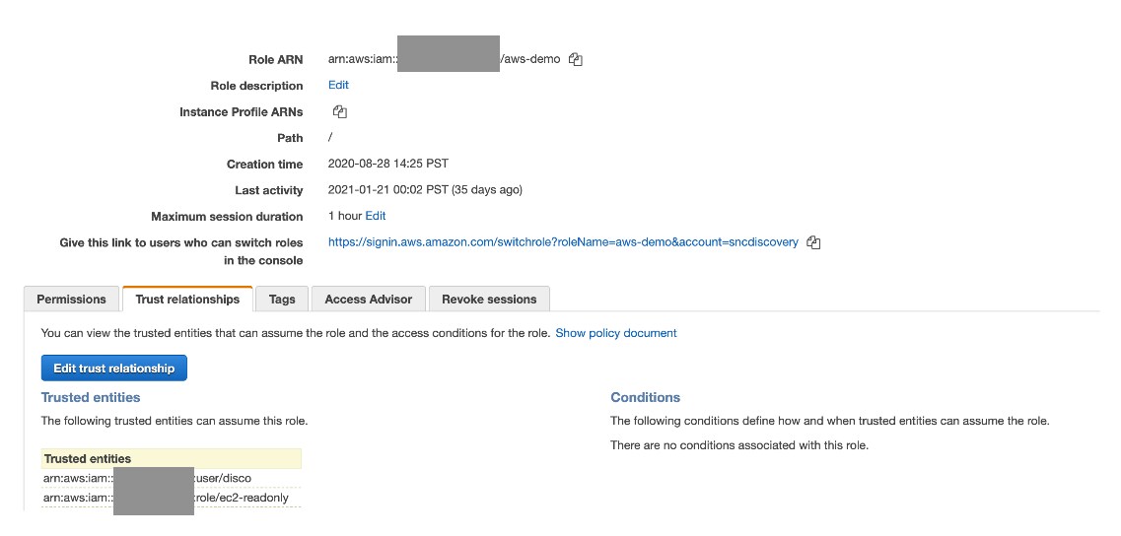Open the Tags tab
Image resolution: width=1121 pixels, height=536 pixels.
[x=282, y=300]
